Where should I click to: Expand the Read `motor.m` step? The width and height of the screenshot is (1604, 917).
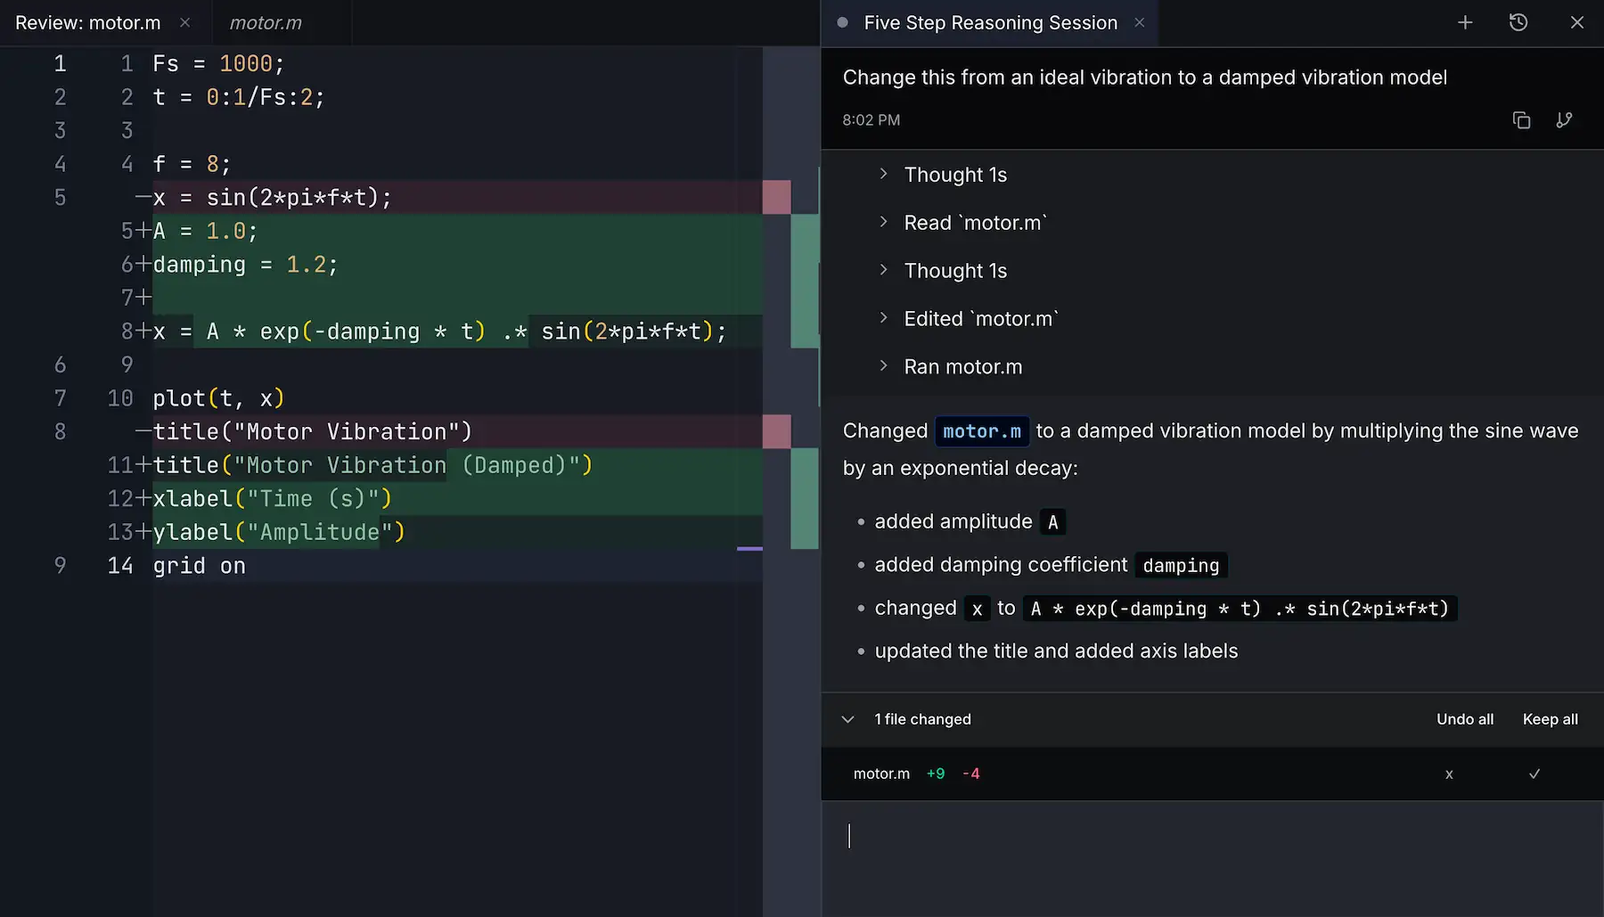pyautogui.click(x=963, y=223)
